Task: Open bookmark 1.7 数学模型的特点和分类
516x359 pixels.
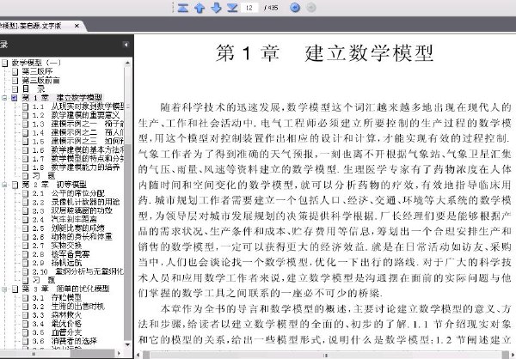Action: coord(78,159)
